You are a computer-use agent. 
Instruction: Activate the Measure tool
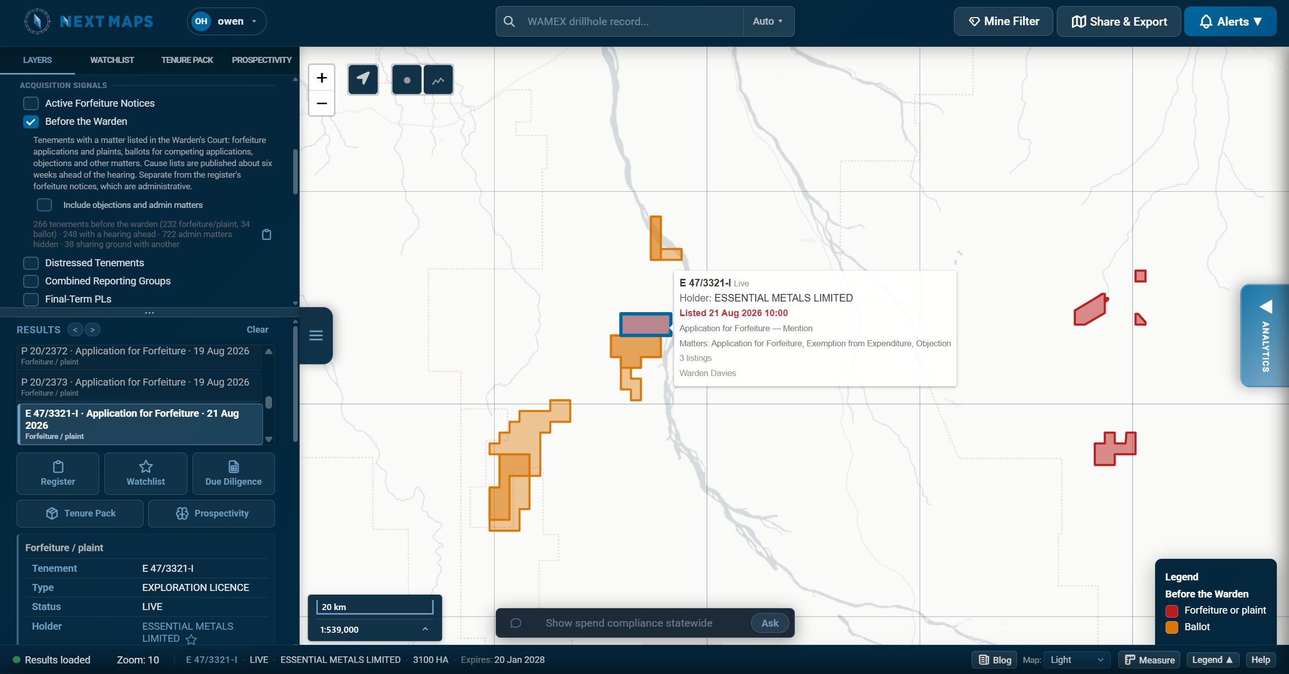(1149, 660)
